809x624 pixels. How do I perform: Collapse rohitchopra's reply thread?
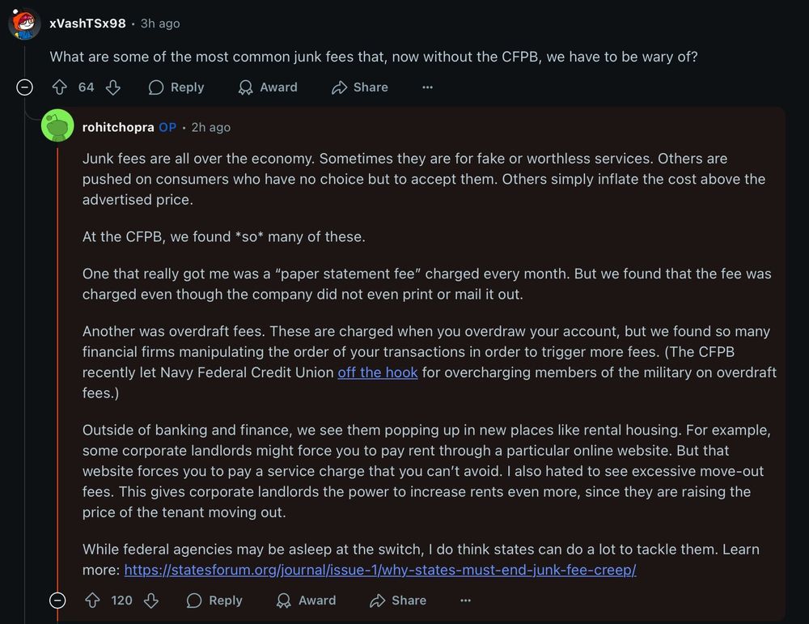click(57, 601)
